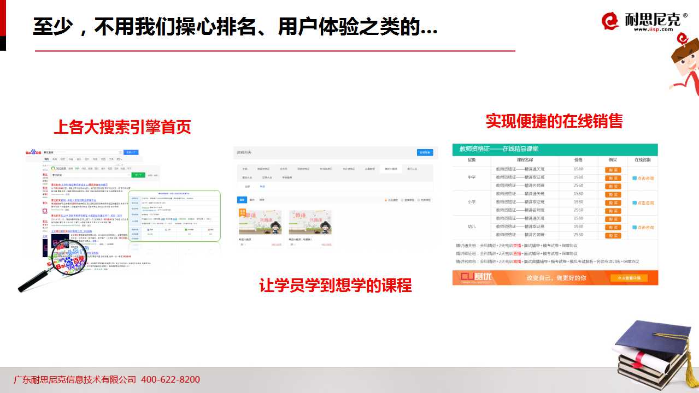Click 点击咨询 link in 小学 row
Image resolution: width=699 pixels, height=393 pixels.
click(645, 203)
